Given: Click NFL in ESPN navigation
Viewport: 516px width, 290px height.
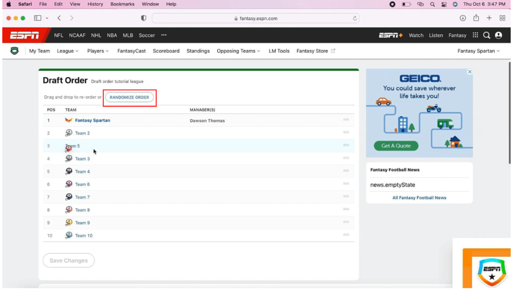Looking at the screenshot, I should pos(58,35).
